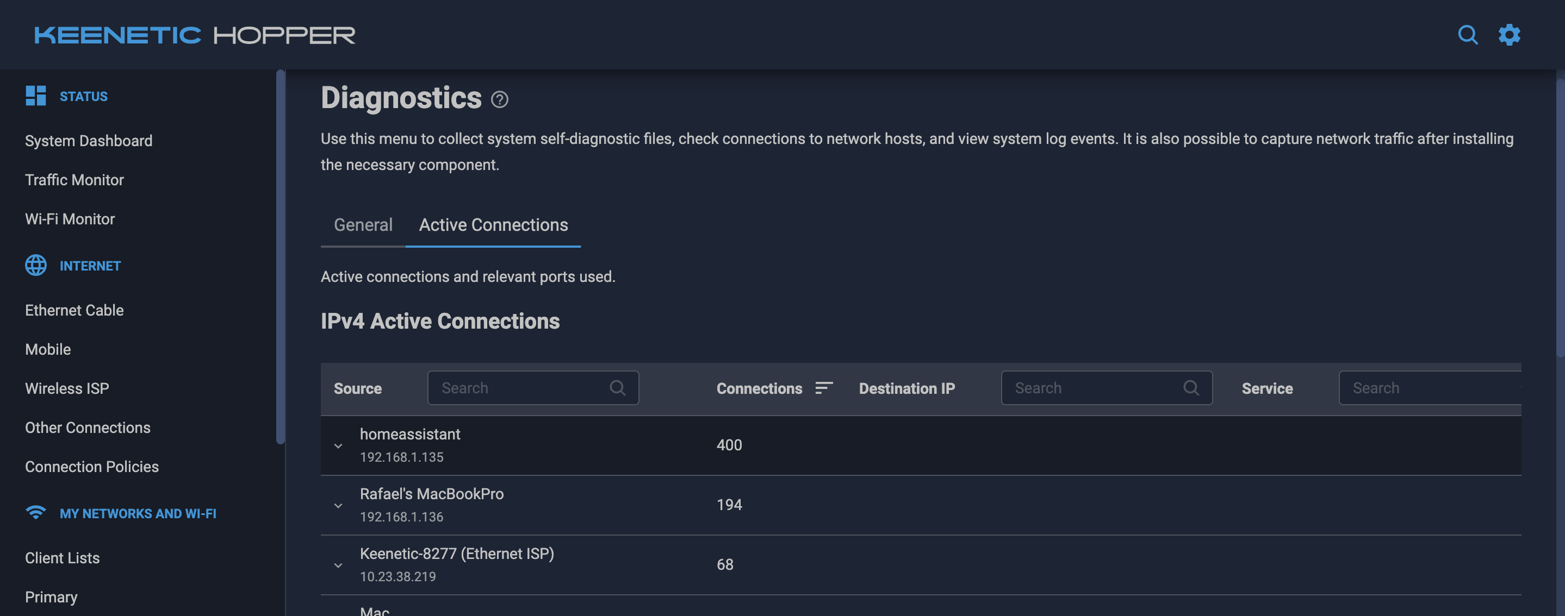Expand Rafael's MacBookPro connections row
The width and height of the screenshot is (1565, 616).
[338, 506]
